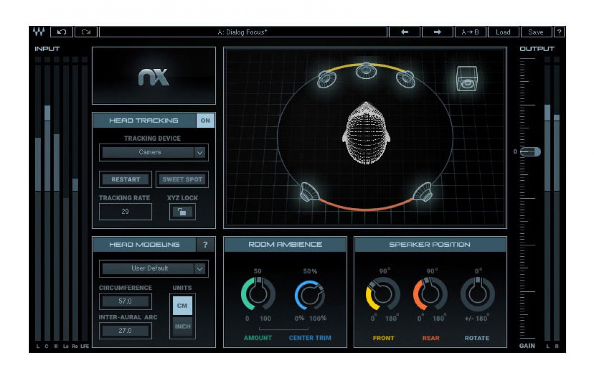Select the front right speaker icon
Viewport: 594px width, 376px height.
coord(405,78)
